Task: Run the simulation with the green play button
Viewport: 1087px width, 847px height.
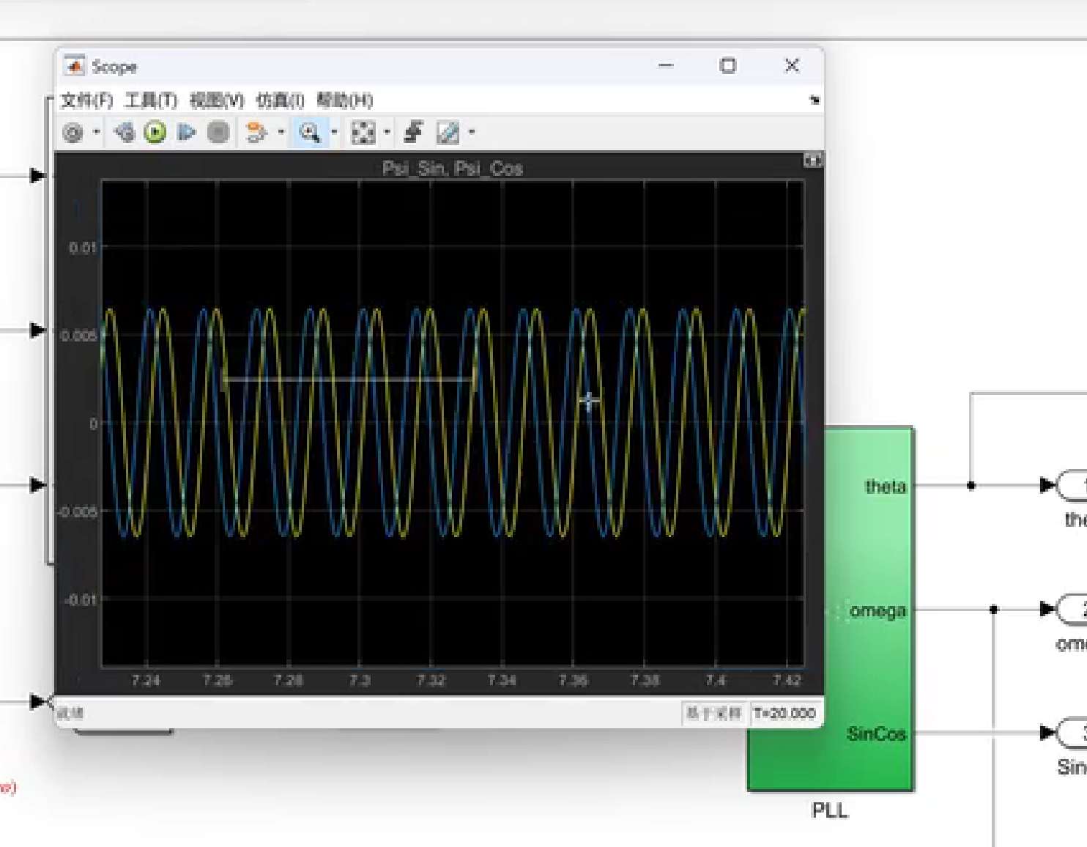Action: coord(155,133)
